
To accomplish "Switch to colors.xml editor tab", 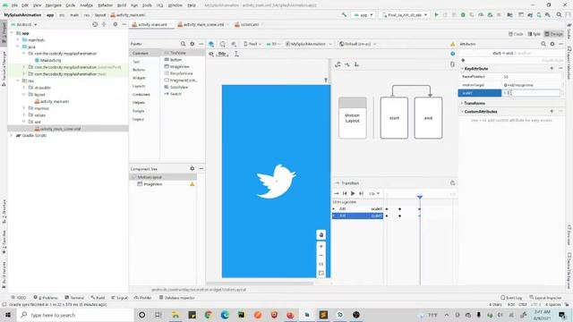I will click(249, 24).
